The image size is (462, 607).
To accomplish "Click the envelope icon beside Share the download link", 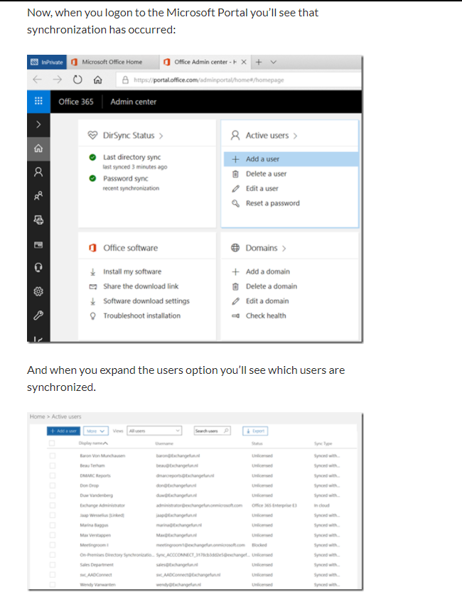I will [x=93, y=286].
